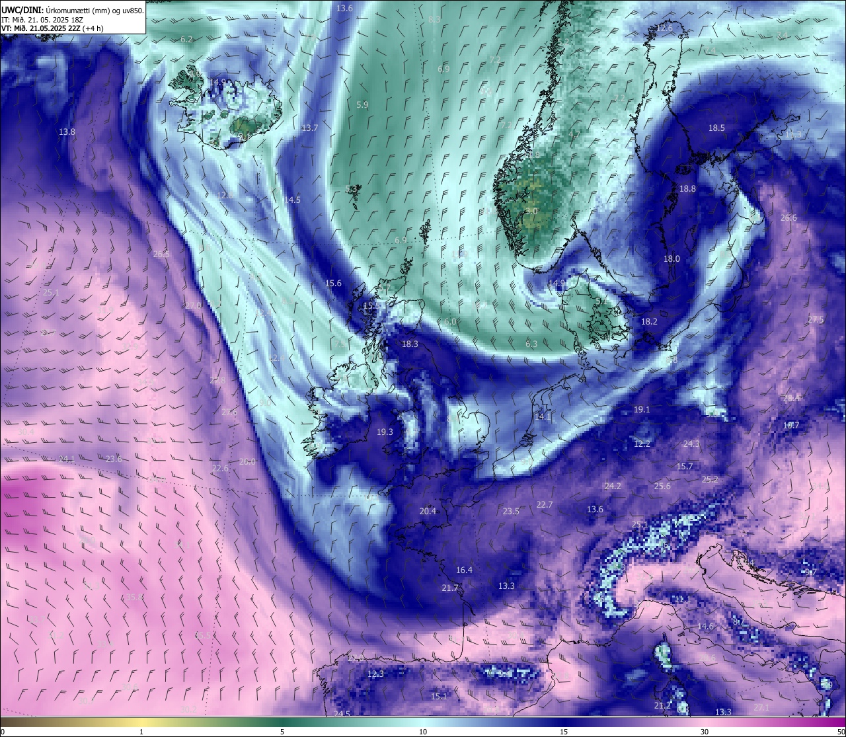Click the 23.6 value on the map

[114, 459]
